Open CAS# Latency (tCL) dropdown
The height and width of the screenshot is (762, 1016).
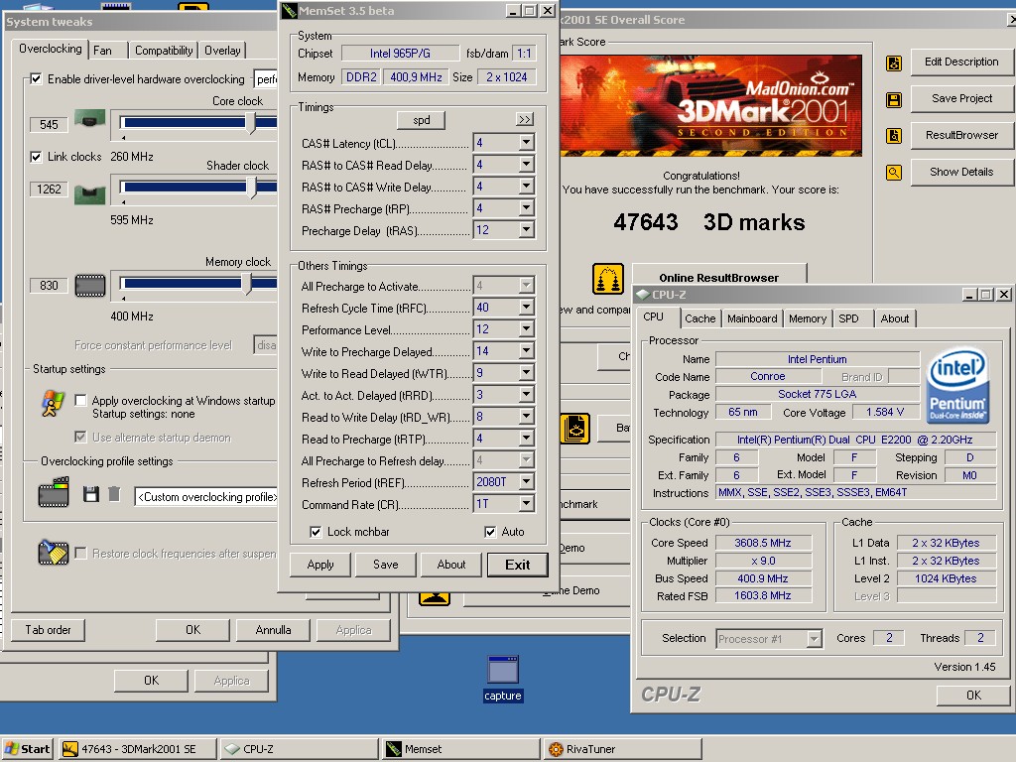click(526, 143)
